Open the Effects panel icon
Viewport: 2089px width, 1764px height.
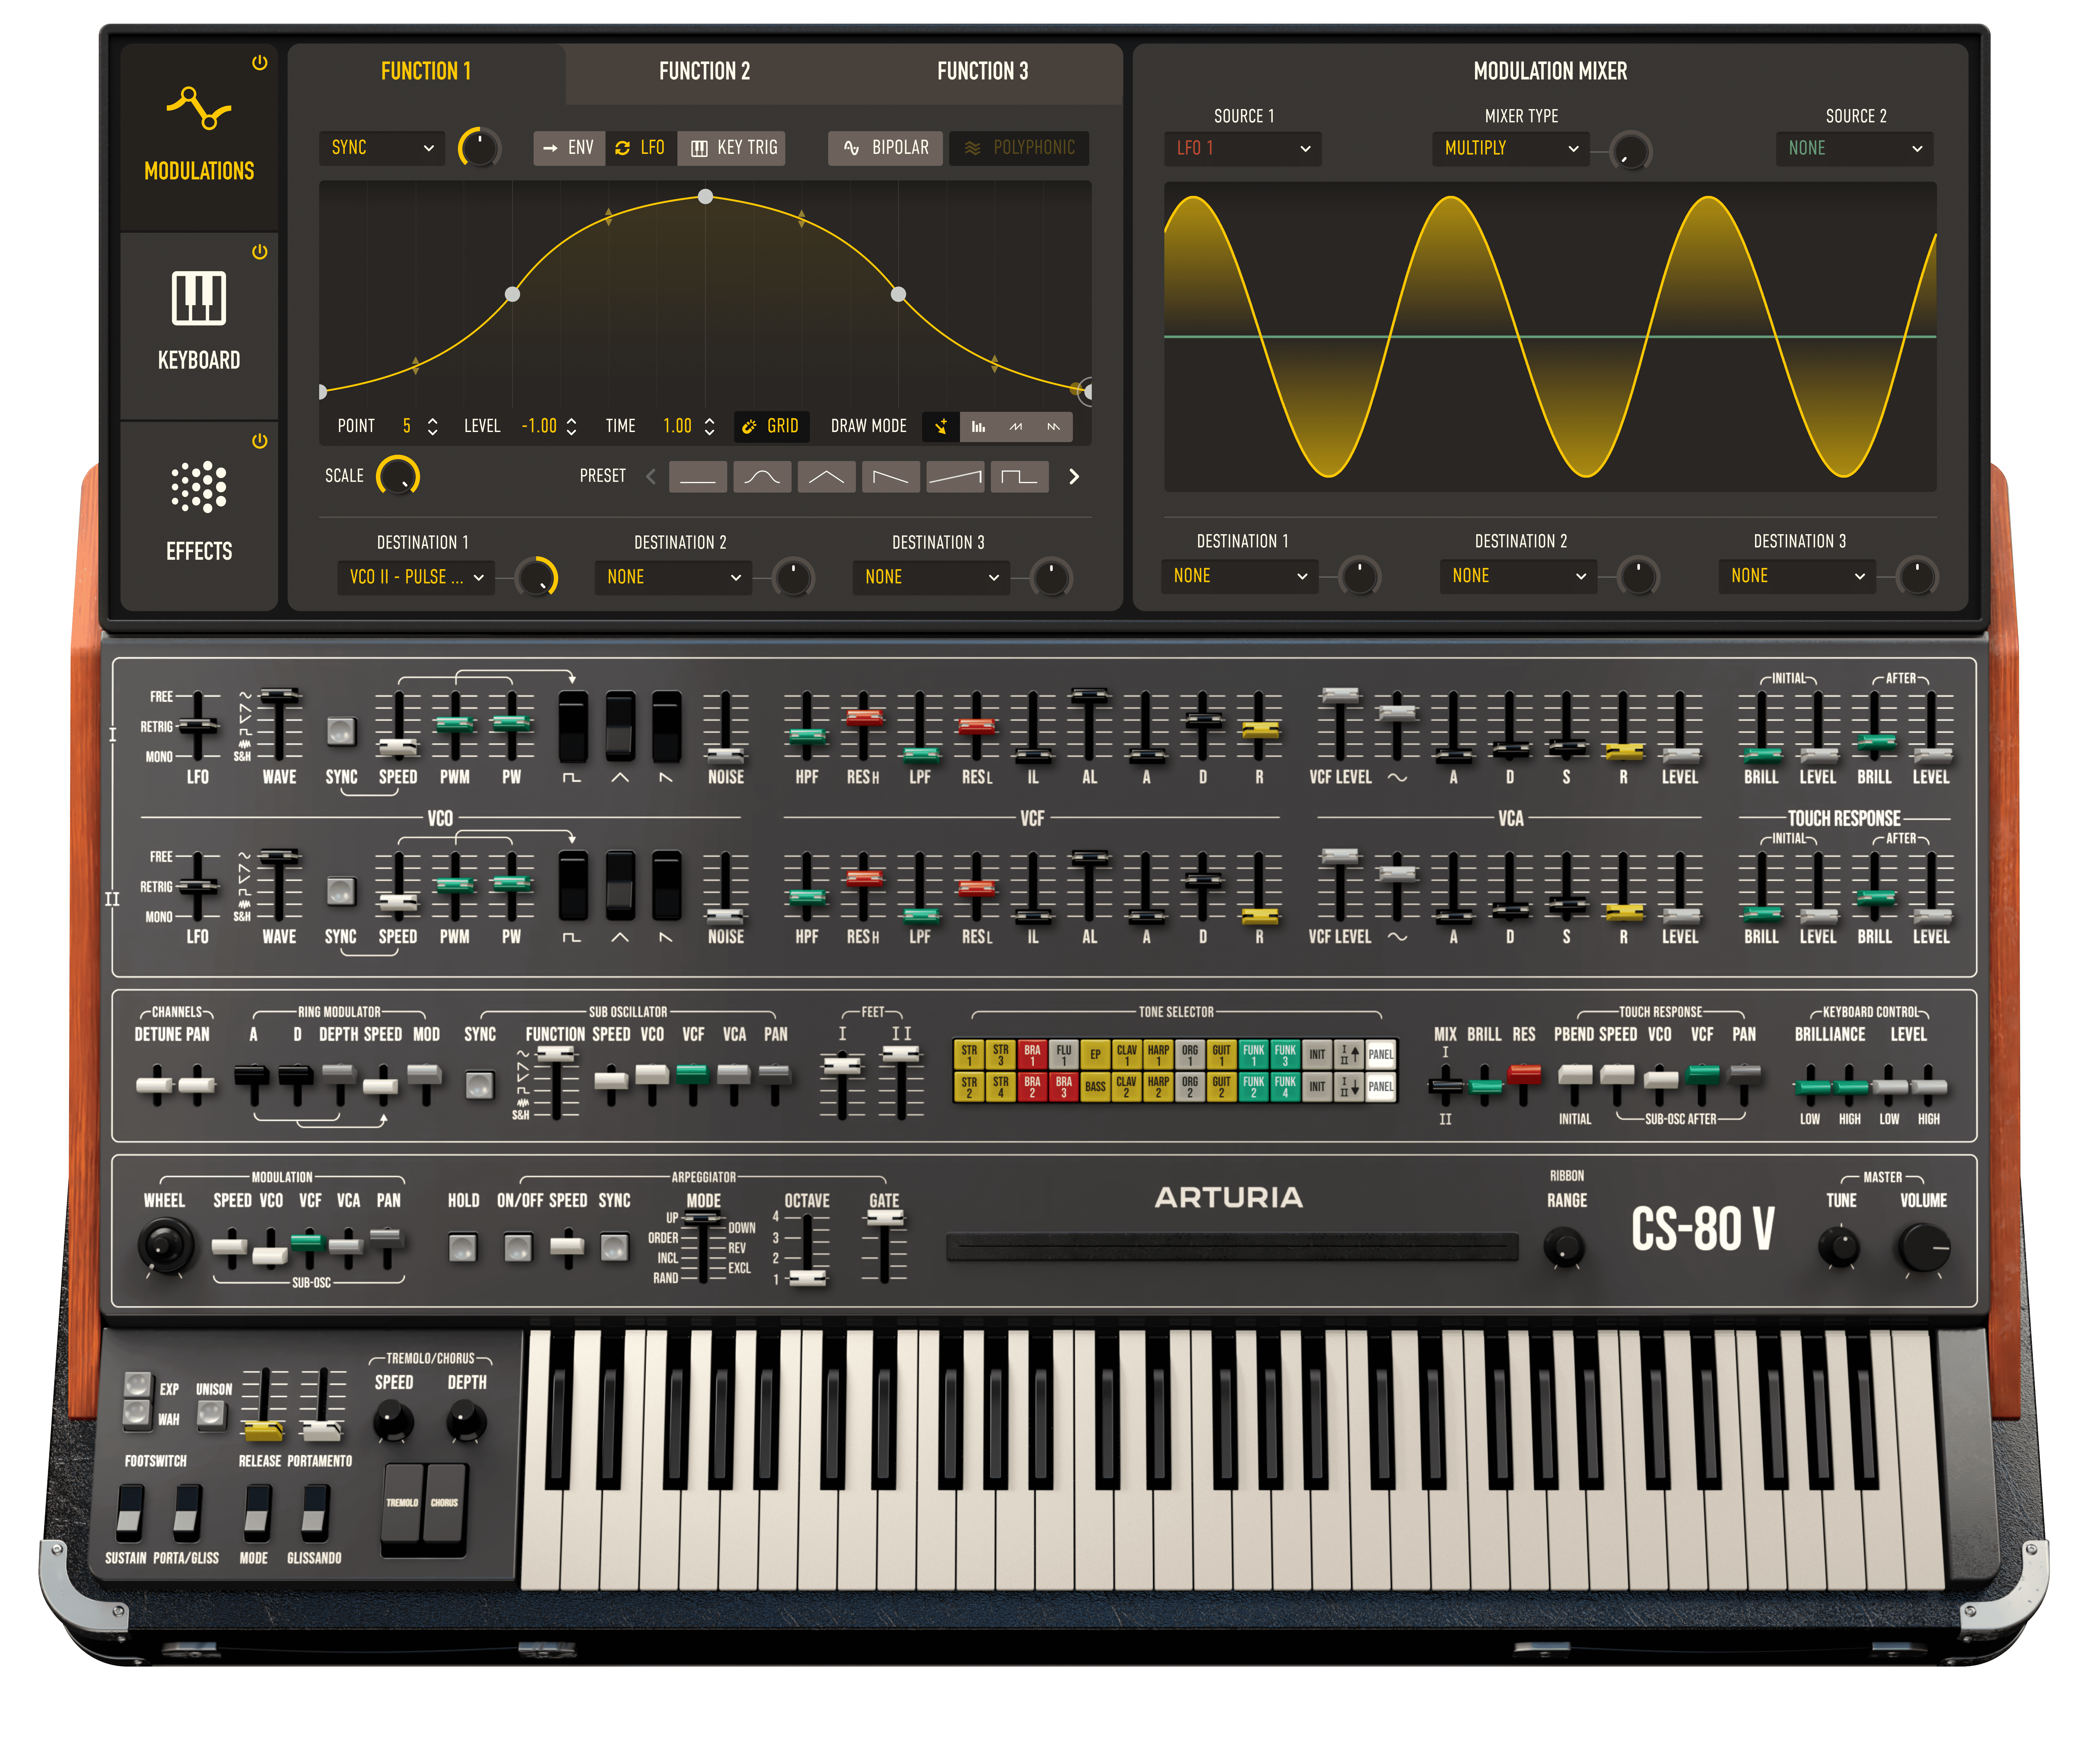(199, 487)
